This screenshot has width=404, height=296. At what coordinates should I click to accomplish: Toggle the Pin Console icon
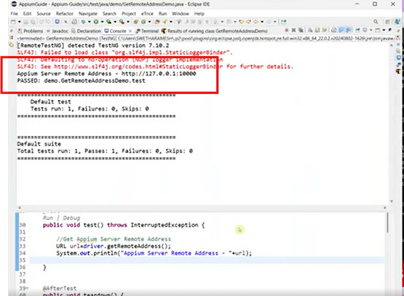358,30
